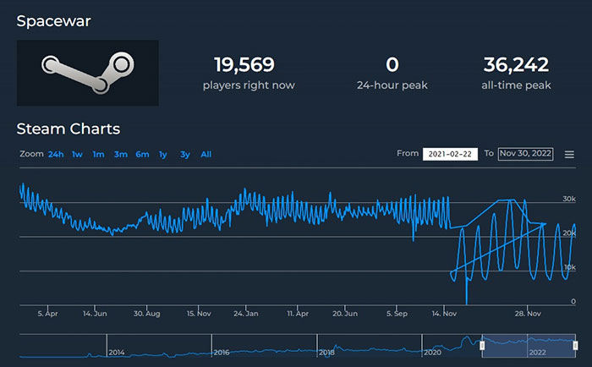
Task: Grab the left navigator range handle
Action: coord(483,345)
